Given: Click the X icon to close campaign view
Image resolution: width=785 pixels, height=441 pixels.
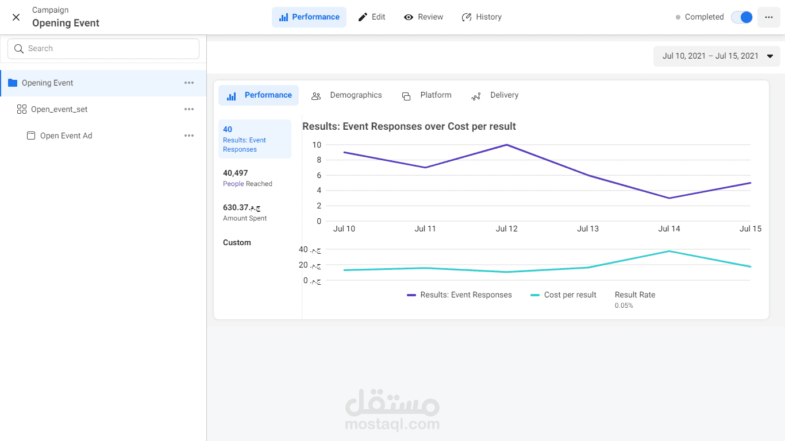Looking at the screenshot, I should [16, 17].
